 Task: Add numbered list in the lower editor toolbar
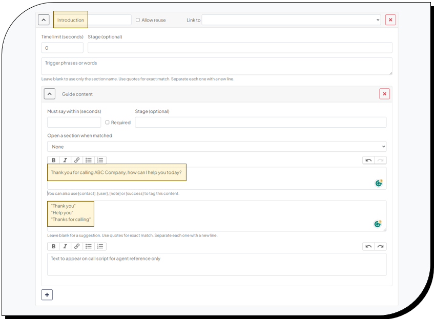[100, 246]
